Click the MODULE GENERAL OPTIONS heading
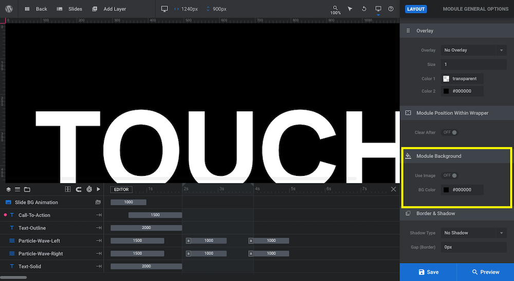The width and height of the screenshot is (514, 281). [x=475, y=9]
